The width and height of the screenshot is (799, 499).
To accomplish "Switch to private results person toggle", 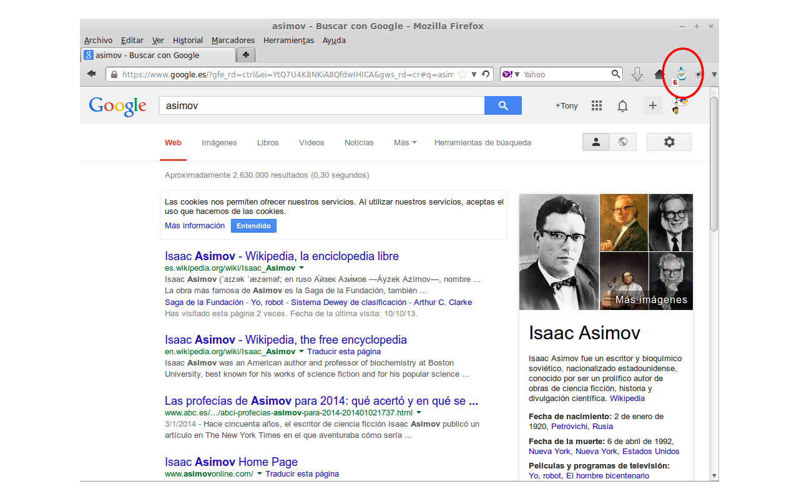I will (596, 142).
